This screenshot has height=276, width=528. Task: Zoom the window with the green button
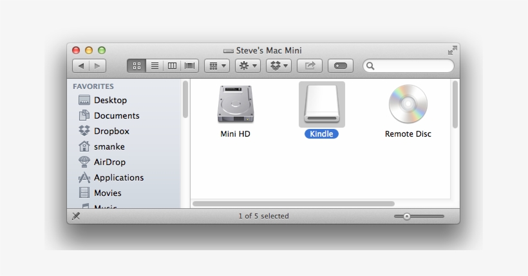click(x=102, y=50)
